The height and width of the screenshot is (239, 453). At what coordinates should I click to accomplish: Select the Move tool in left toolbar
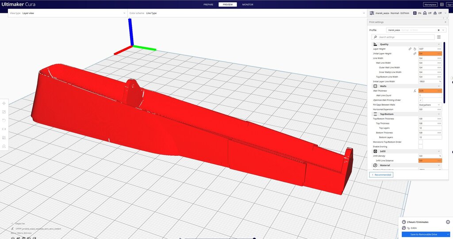(x=4, y=104)
